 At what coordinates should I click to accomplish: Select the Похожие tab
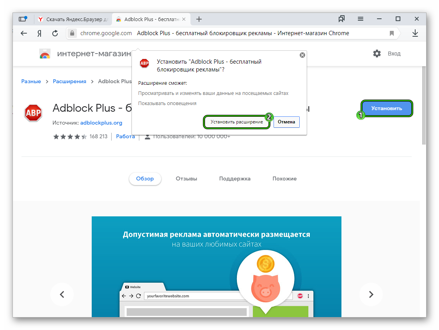point(284,179)
